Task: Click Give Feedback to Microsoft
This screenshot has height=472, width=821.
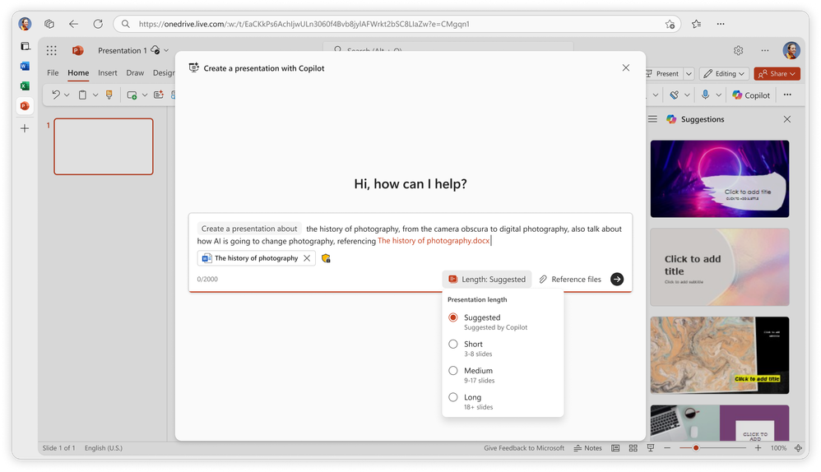Action: coord(524,448)
